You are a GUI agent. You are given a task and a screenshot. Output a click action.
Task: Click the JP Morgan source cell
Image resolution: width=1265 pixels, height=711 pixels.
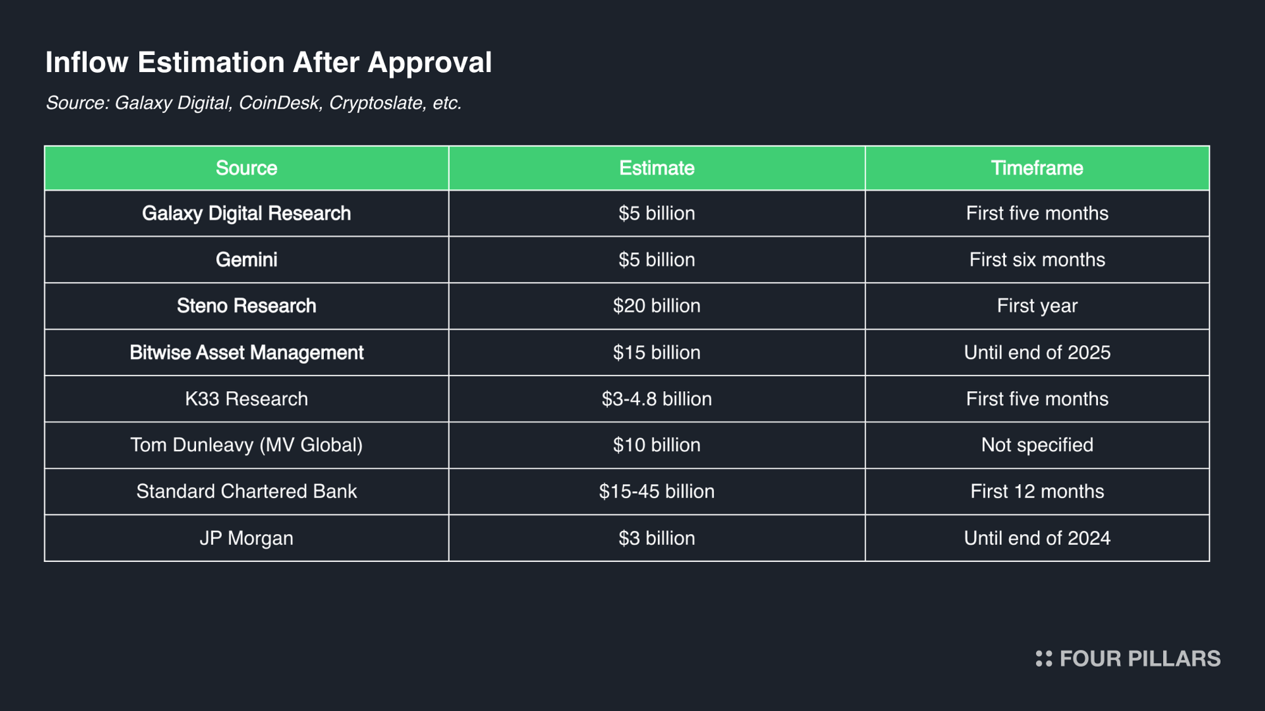(x=246, y=538)
